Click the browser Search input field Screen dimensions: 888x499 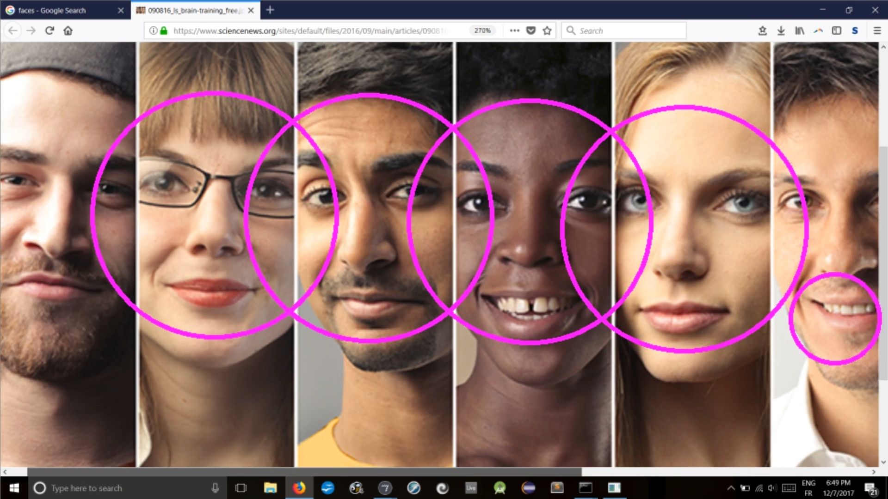(629, 30)
